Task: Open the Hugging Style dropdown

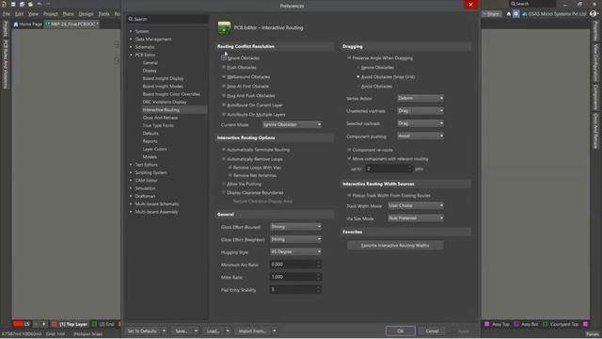Action: click(x=295, y=251)
